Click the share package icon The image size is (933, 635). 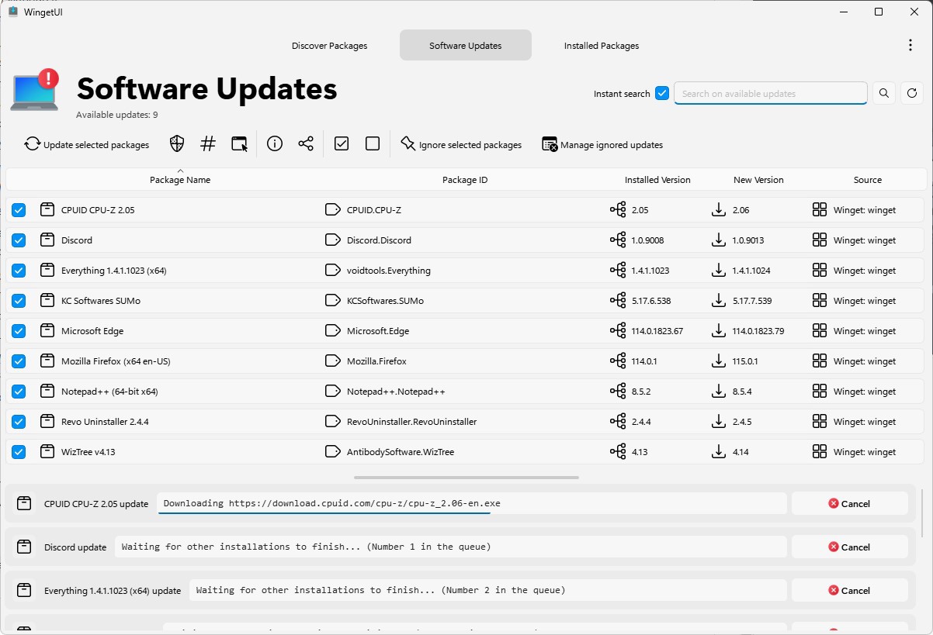pyautogui.click(x=306, y=144)
